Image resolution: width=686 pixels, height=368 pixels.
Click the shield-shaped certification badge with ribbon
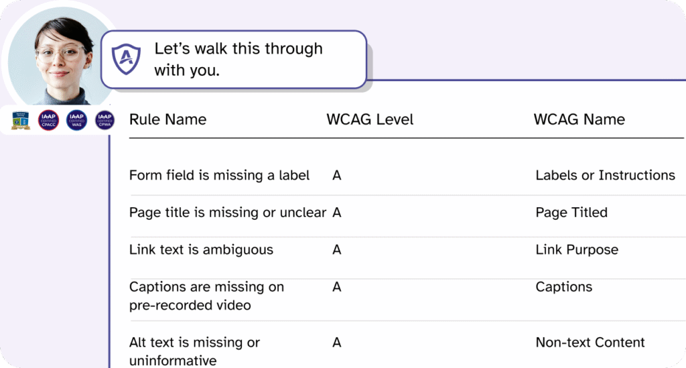[x=21, y=121]
